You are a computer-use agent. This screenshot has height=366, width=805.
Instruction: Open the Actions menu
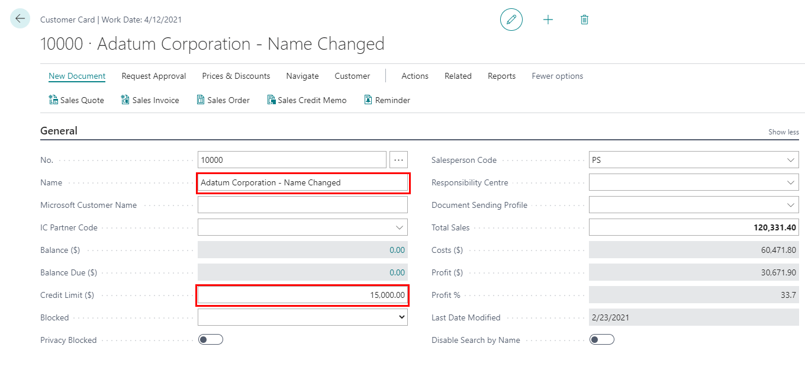click(415, 76)
